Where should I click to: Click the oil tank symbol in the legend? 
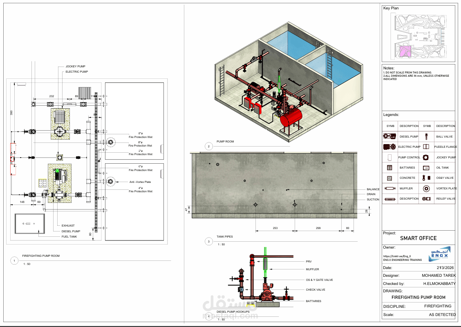pos(426,168)
